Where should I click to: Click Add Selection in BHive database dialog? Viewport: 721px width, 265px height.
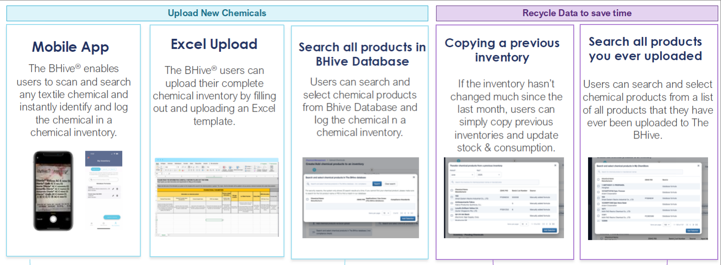click(408, 218)
